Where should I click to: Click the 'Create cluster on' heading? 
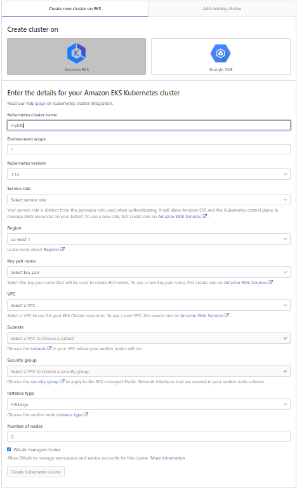point(33,29)
